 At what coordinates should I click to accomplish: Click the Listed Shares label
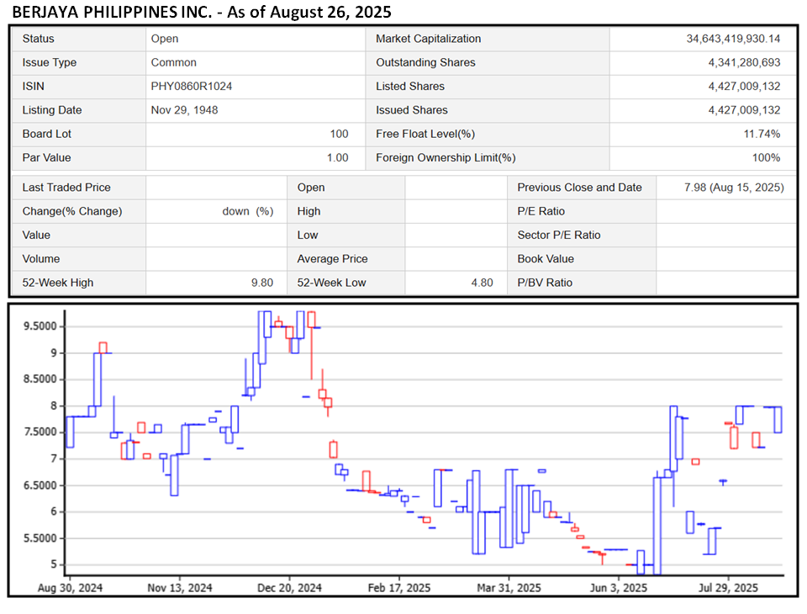pyautogui.click(x=410, y=86)
